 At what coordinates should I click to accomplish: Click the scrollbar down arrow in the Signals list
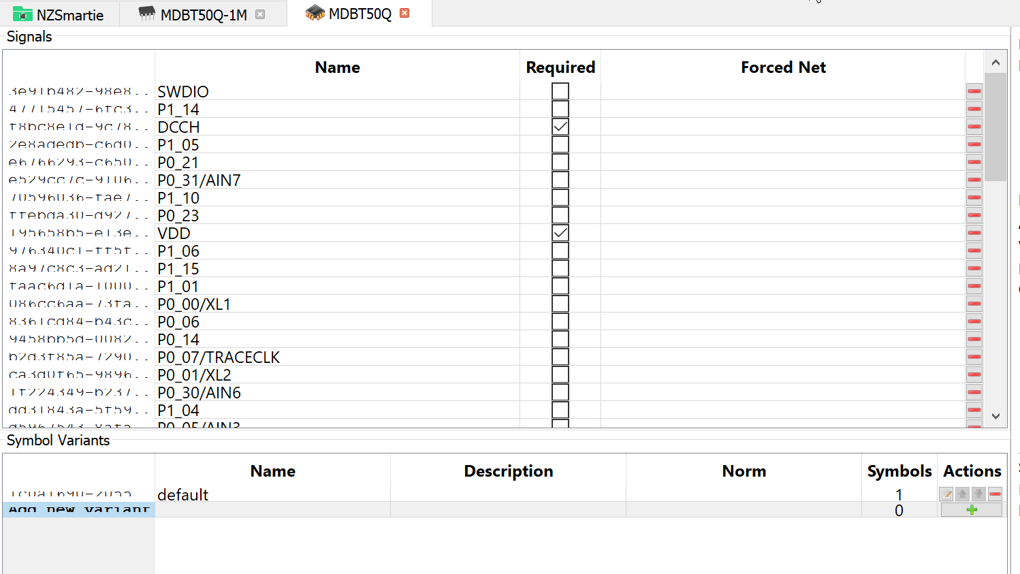tap(995, 416)
